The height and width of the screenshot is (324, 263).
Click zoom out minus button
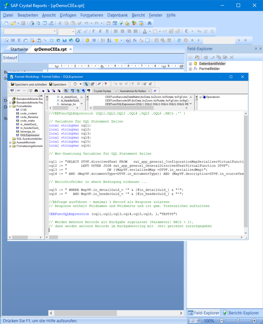click(221, 321)
